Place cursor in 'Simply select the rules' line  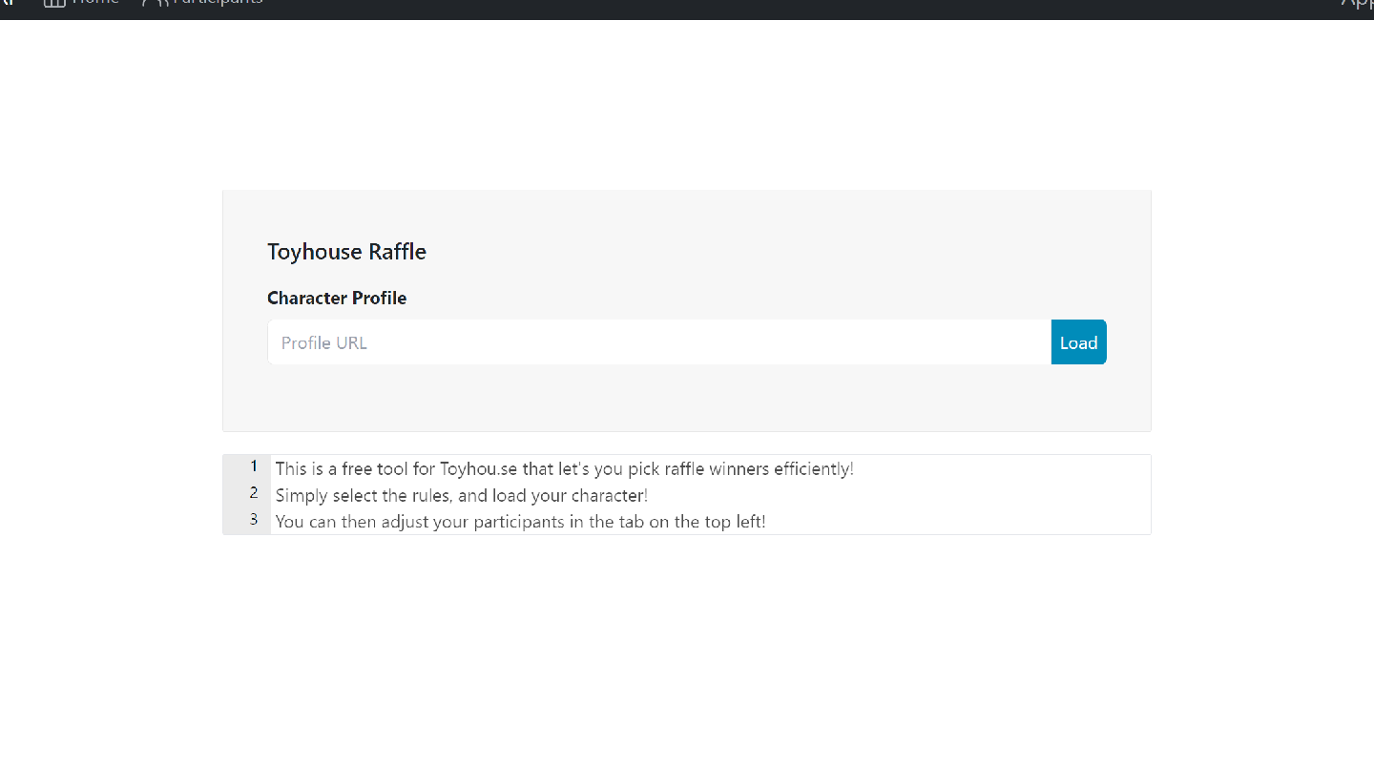[462, 495]
